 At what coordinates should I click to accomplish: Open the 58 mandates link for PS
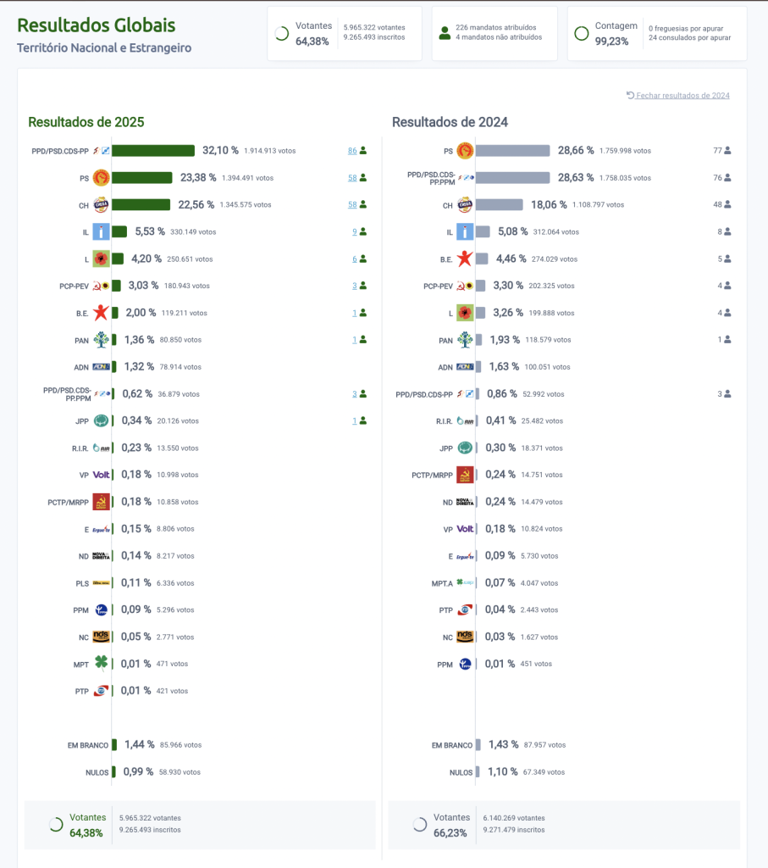tap(351, 178)
